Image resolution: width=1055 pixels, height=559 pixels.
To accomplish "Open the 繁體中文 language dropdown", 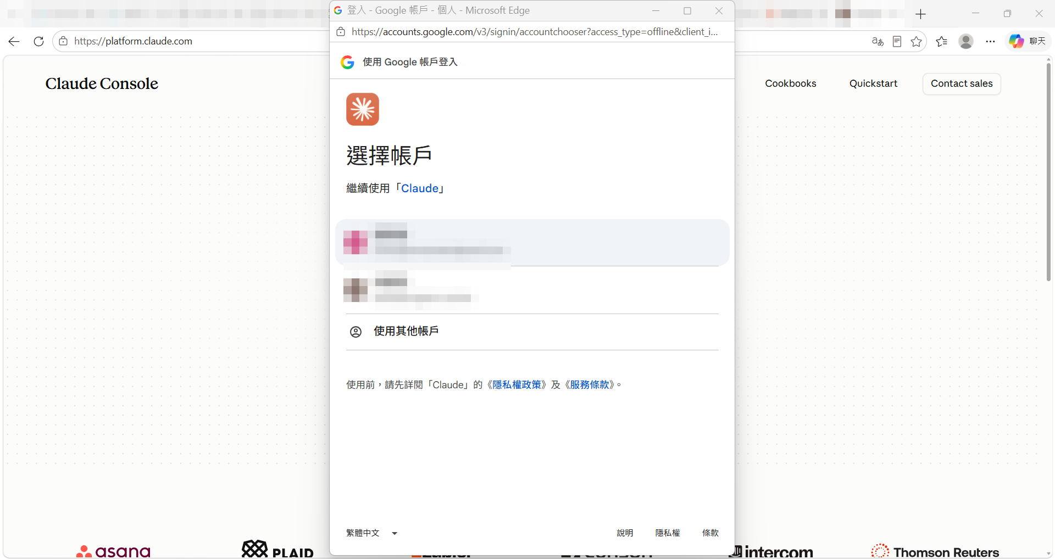I will [372, 533].
